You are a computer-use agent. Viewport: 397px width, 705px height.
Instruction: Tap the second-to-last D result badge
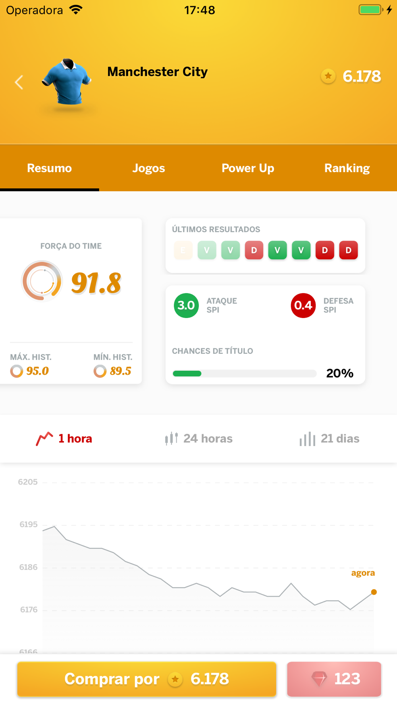coord(325,250)
